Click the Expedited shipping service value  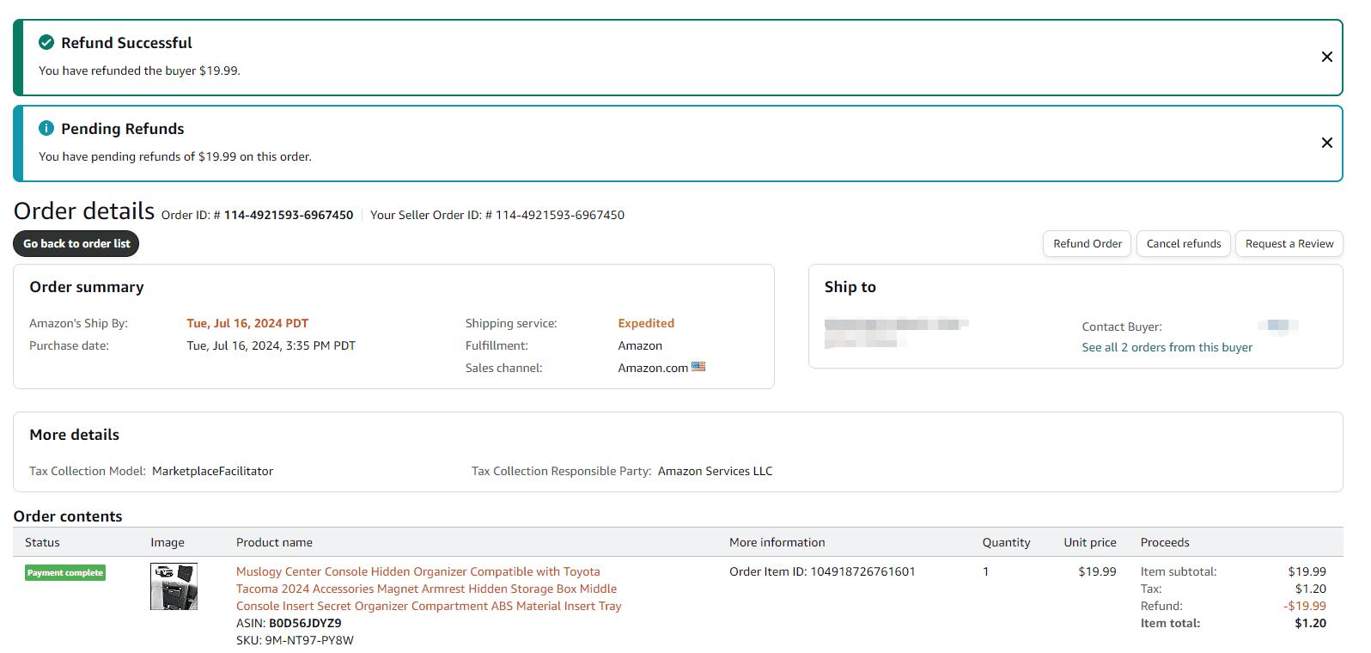pos(646,324)
